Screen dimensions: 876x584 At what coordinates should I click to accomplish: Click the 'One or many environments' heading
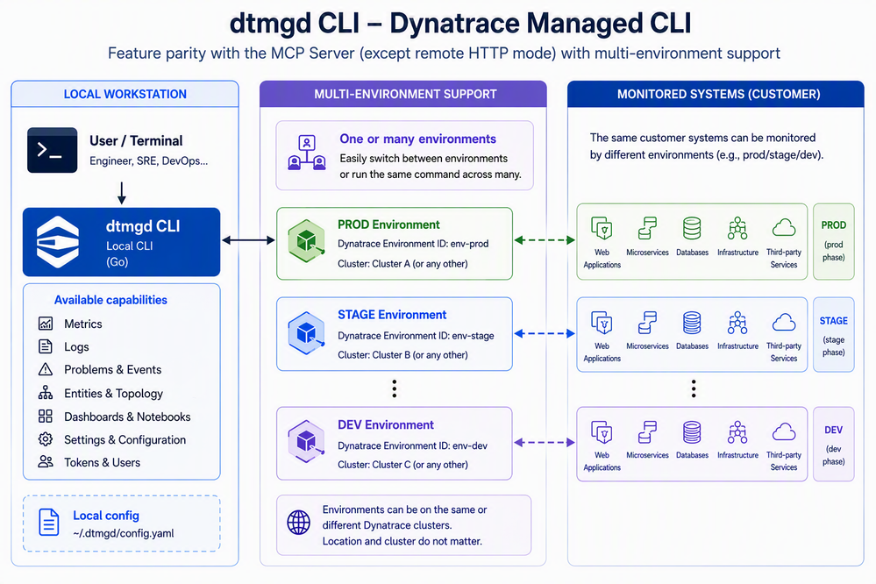point(418,139)
